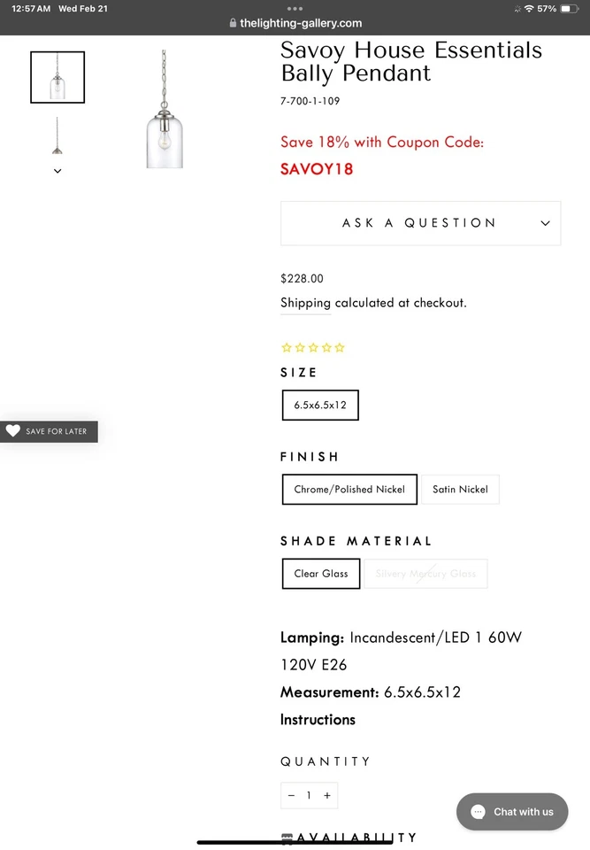Select the Chrome/Polished Nickel finish
Image resolution: width=590 pixels, height=850 pixels.
point(349,489)
